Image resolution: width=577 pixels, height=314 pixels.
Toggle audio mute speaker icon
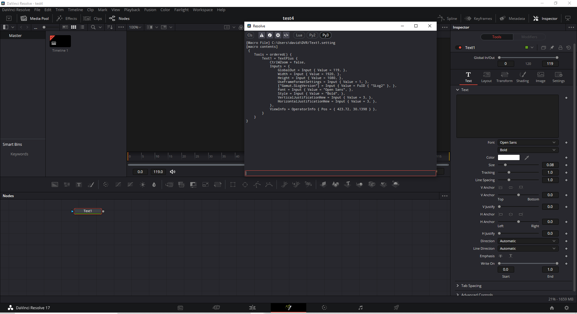[x=172, y=172]
